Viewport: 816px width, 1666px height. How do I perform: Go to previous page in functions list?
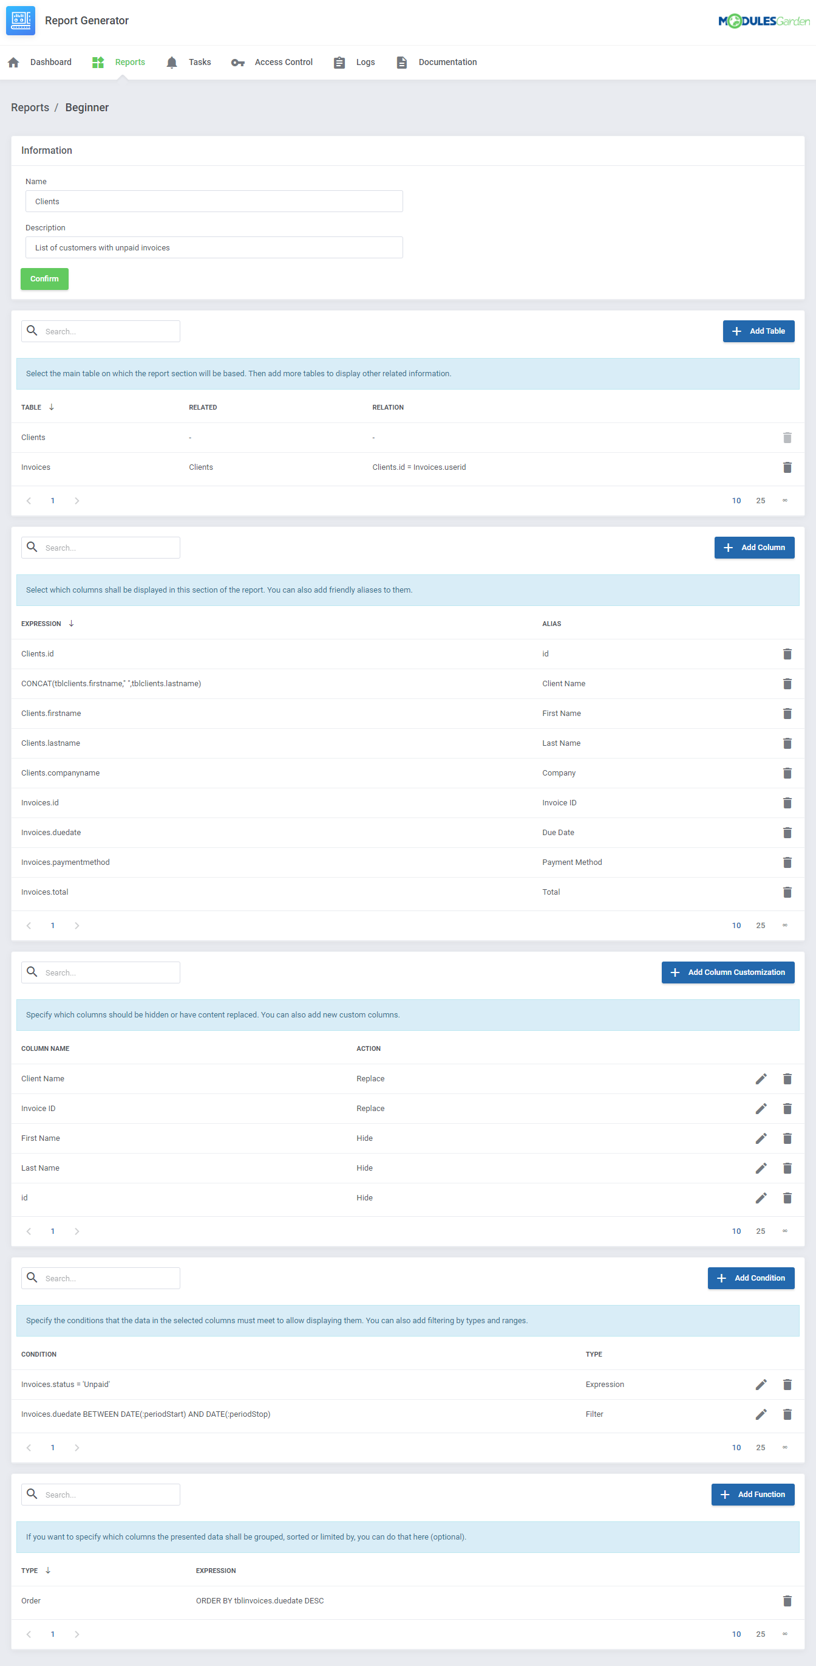[29, 1634]
